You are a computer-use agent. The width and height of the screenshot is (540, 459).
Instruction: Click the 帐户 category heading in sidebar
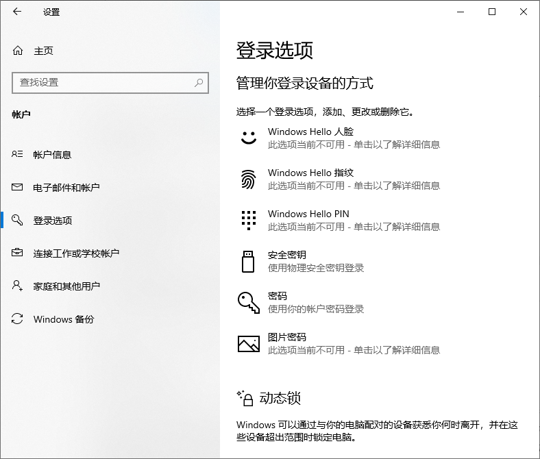pyautogui.click(x=21, y=114)
